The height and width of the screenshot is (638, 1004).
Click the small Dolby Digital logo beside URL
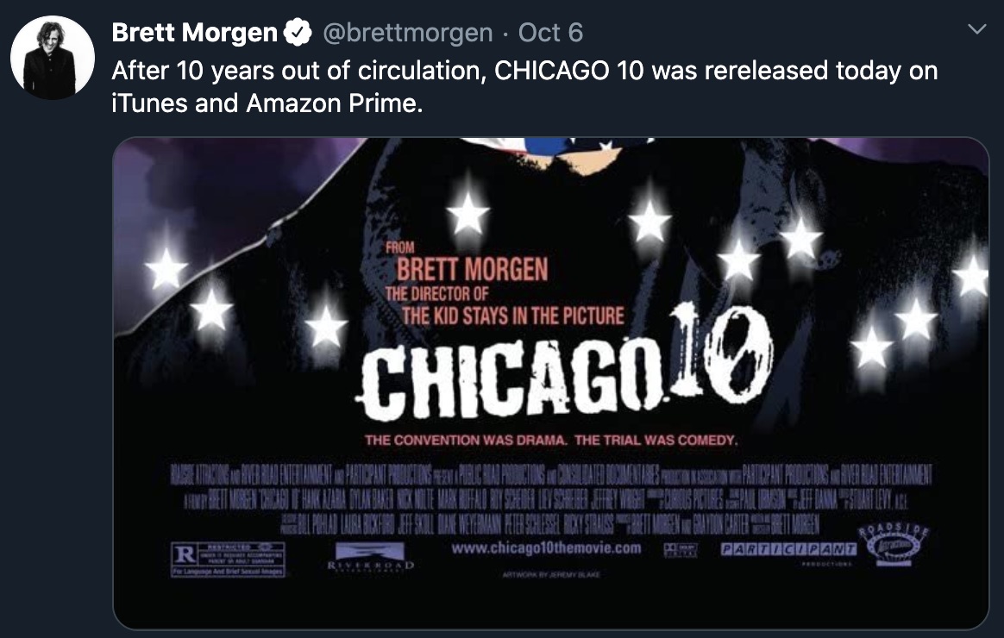coord(680,549)
